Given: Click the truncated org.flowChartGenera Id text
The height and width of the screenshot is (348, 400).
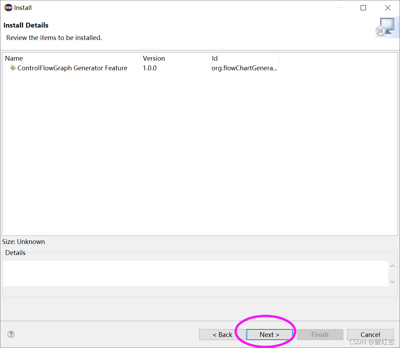Looking at the screenshot, I should pyautogui.click(x=244, y=68).
